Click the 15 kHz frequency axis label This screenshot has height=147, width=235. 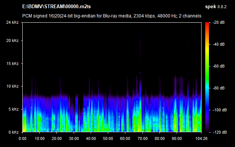pos(12,63)
